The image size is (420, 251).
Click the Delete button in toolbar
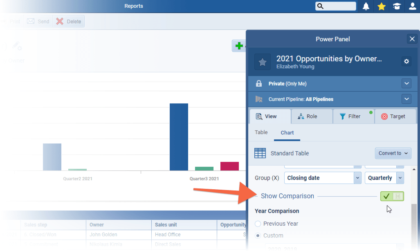click(69, 22)
